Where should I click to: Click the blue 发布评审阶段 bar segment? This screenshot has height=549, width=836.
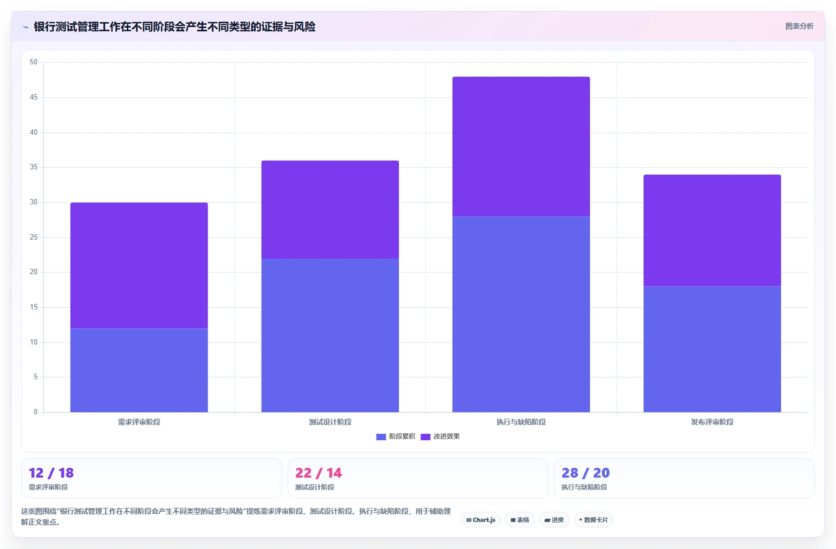712,349
